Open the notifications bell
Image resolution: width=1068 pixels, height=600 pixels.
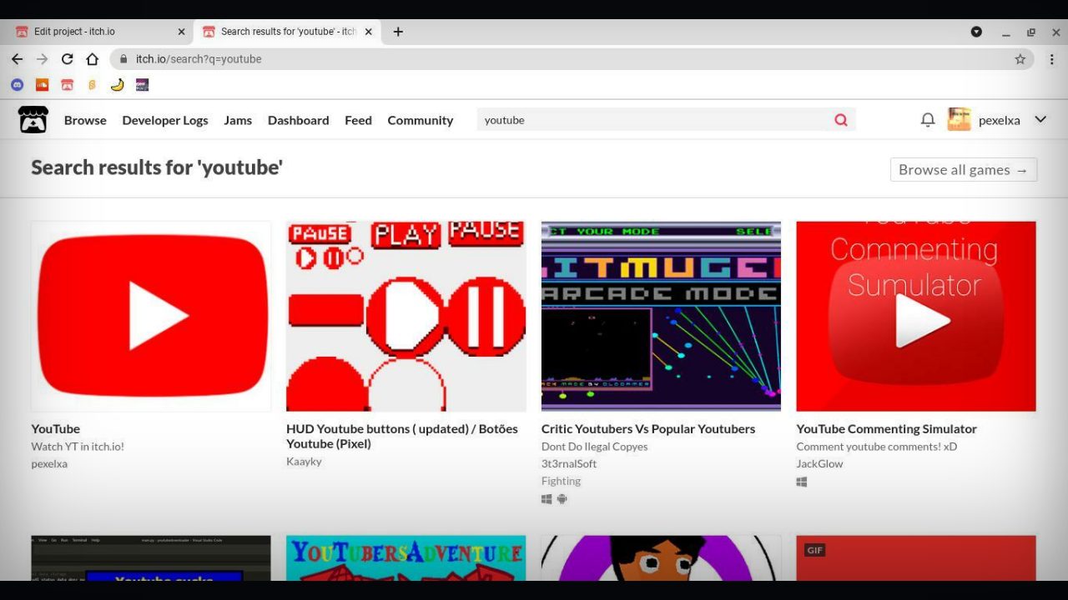[928, 120]
